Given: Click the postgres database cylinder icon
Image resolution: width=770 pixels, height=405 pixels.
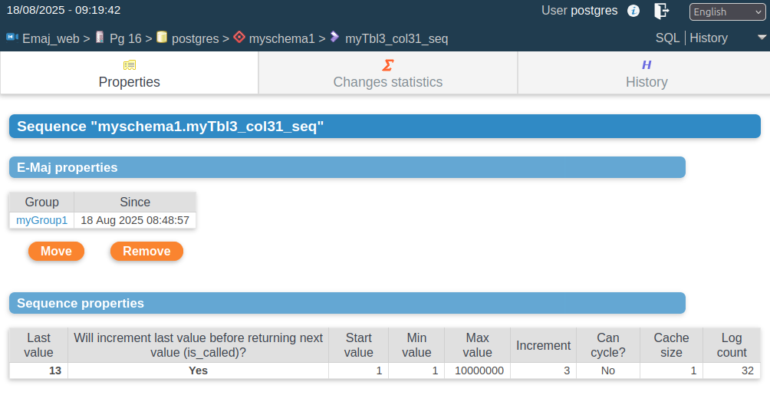Looking at the screenshot, I should click(162, 38).
